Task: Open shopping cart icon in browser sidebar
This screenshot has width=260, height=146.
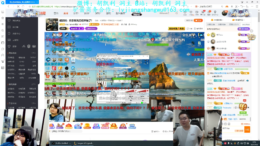Action: (x=3, y=61)
